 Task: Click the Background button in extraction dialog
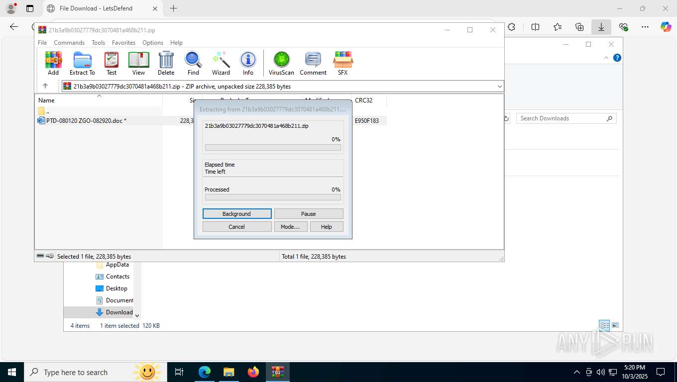(x=237, y=214)
